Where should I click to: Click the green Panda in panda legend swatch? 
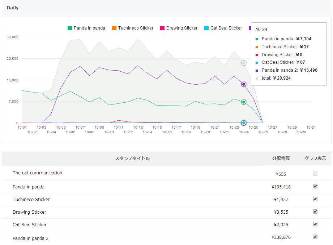[70, 28]
